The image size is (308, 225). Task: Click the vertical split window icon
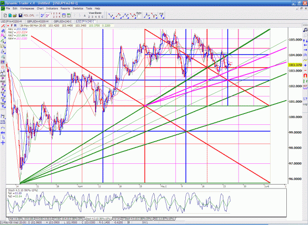click(69, 15)
